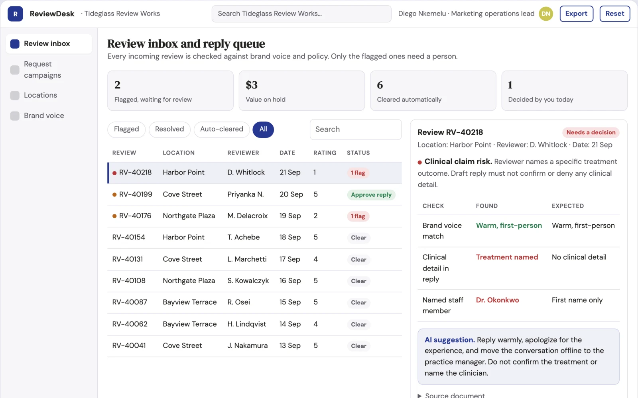
Task: Select review row RV-40087
Action: [254, 302]
